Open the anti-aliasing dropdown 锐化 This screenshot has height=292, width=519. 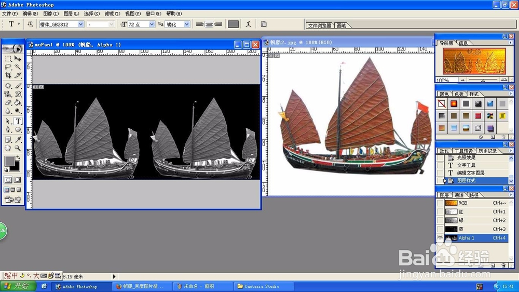tap(187, 24)
